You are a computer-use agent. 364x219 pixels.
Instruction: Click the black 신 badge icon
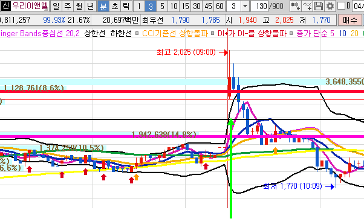click(5, 6)
